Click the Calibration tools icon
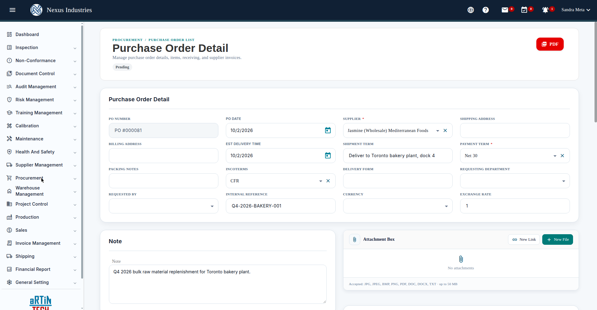 9,126
